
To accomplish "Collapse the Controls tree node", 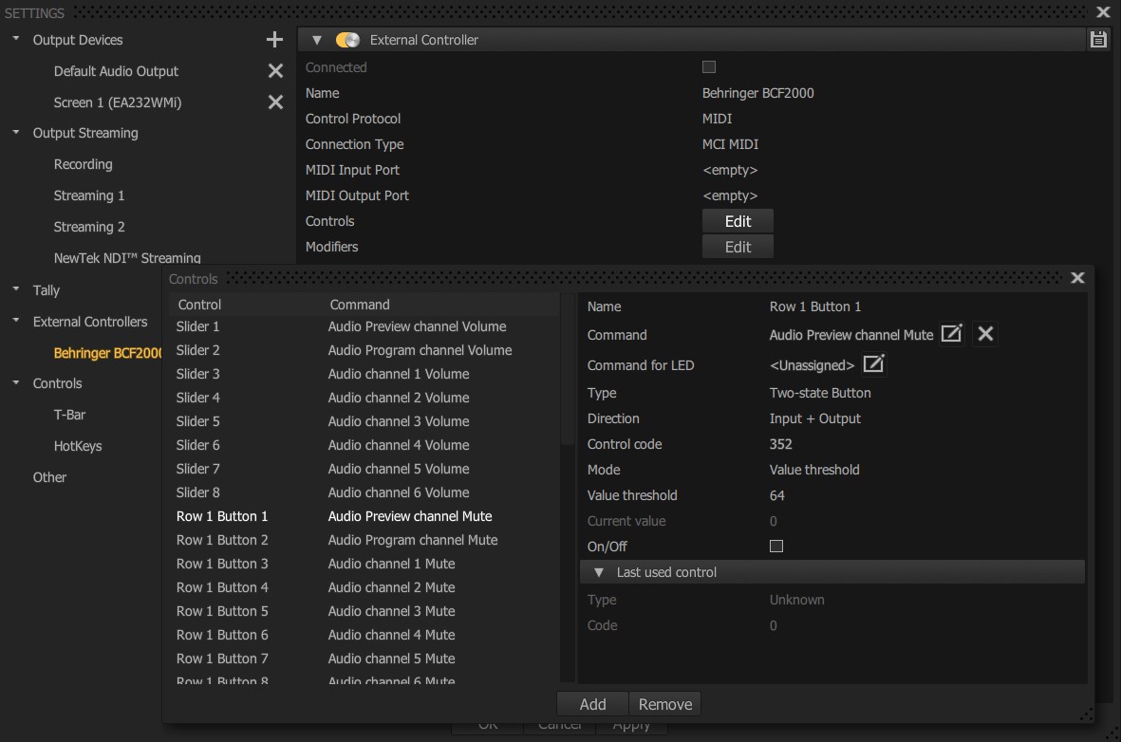I will pyautogui.click(x=16, y=381).
